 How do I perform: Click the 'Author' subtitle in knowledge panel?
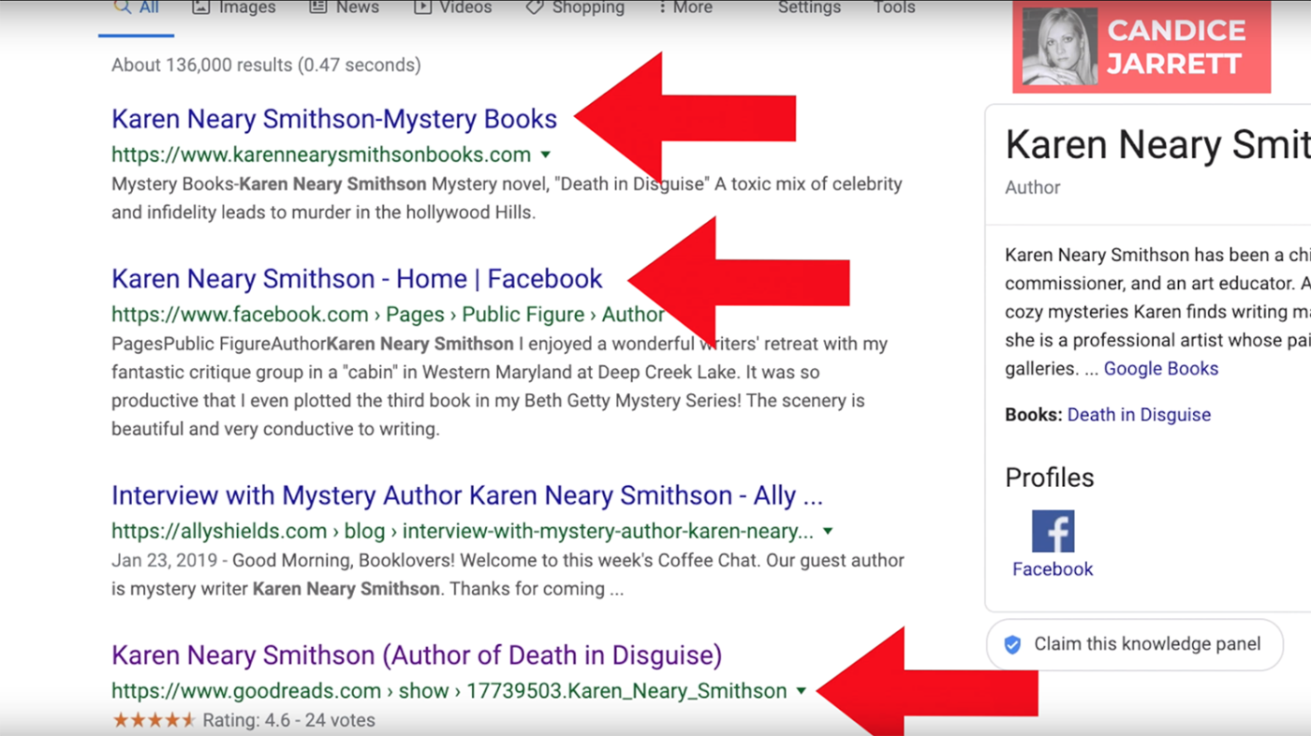click(1033, 187)
